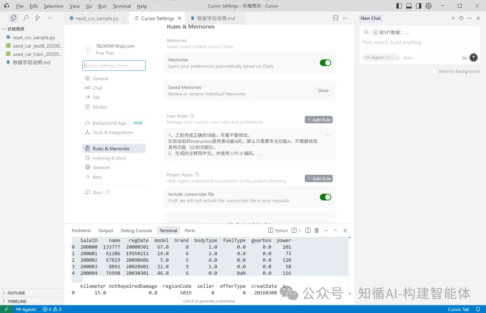
Task: Switch to read_csv_sample.py tab
Action: pyautogui.click(x=97, y=18)
